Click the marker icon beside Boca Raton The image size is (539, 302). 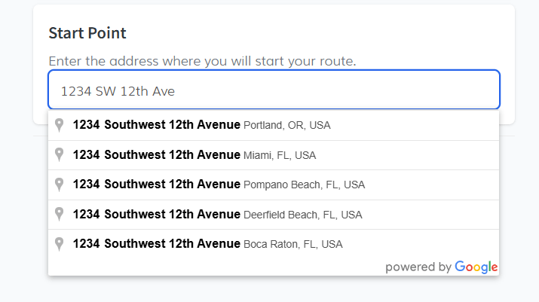click(60, 244)
